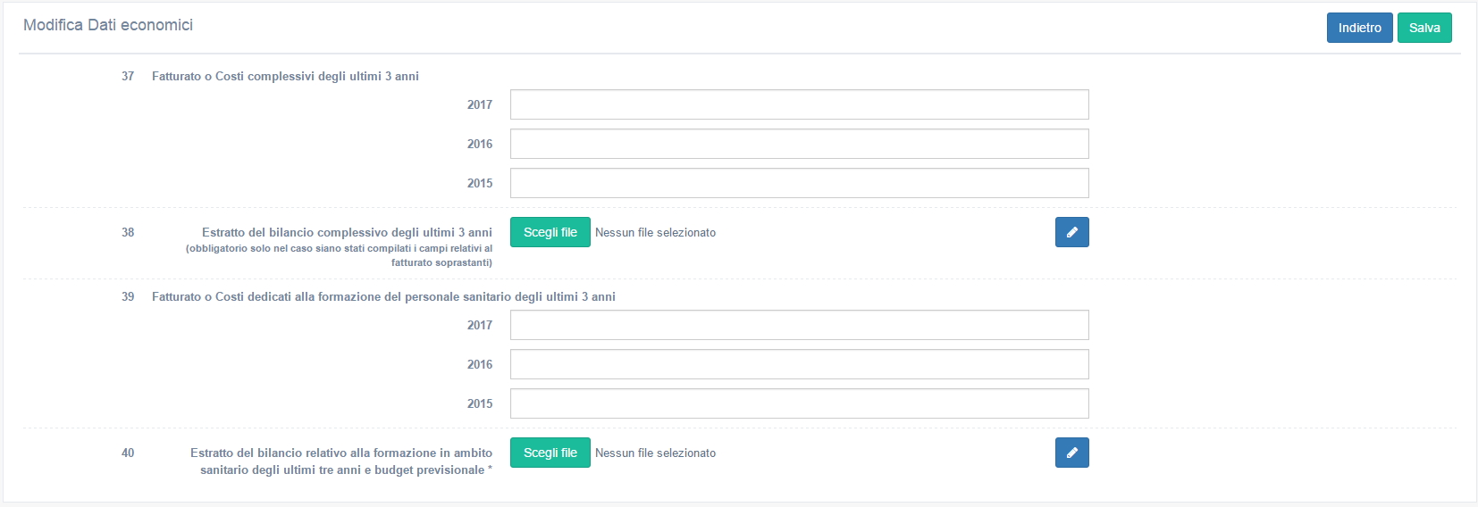Click 'Nessun file selezionato' in item 38
The height and width of the screenshot is (507, 1478).
[x=655, y=232]
